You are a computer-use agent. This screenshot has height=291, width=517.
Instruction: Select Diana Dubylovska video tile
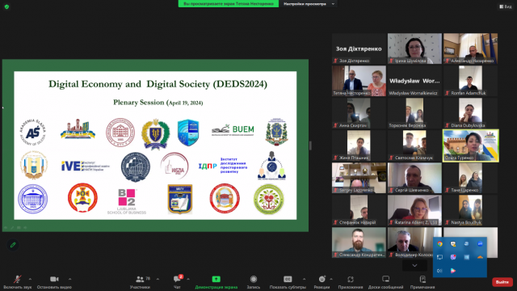(470, 113)
